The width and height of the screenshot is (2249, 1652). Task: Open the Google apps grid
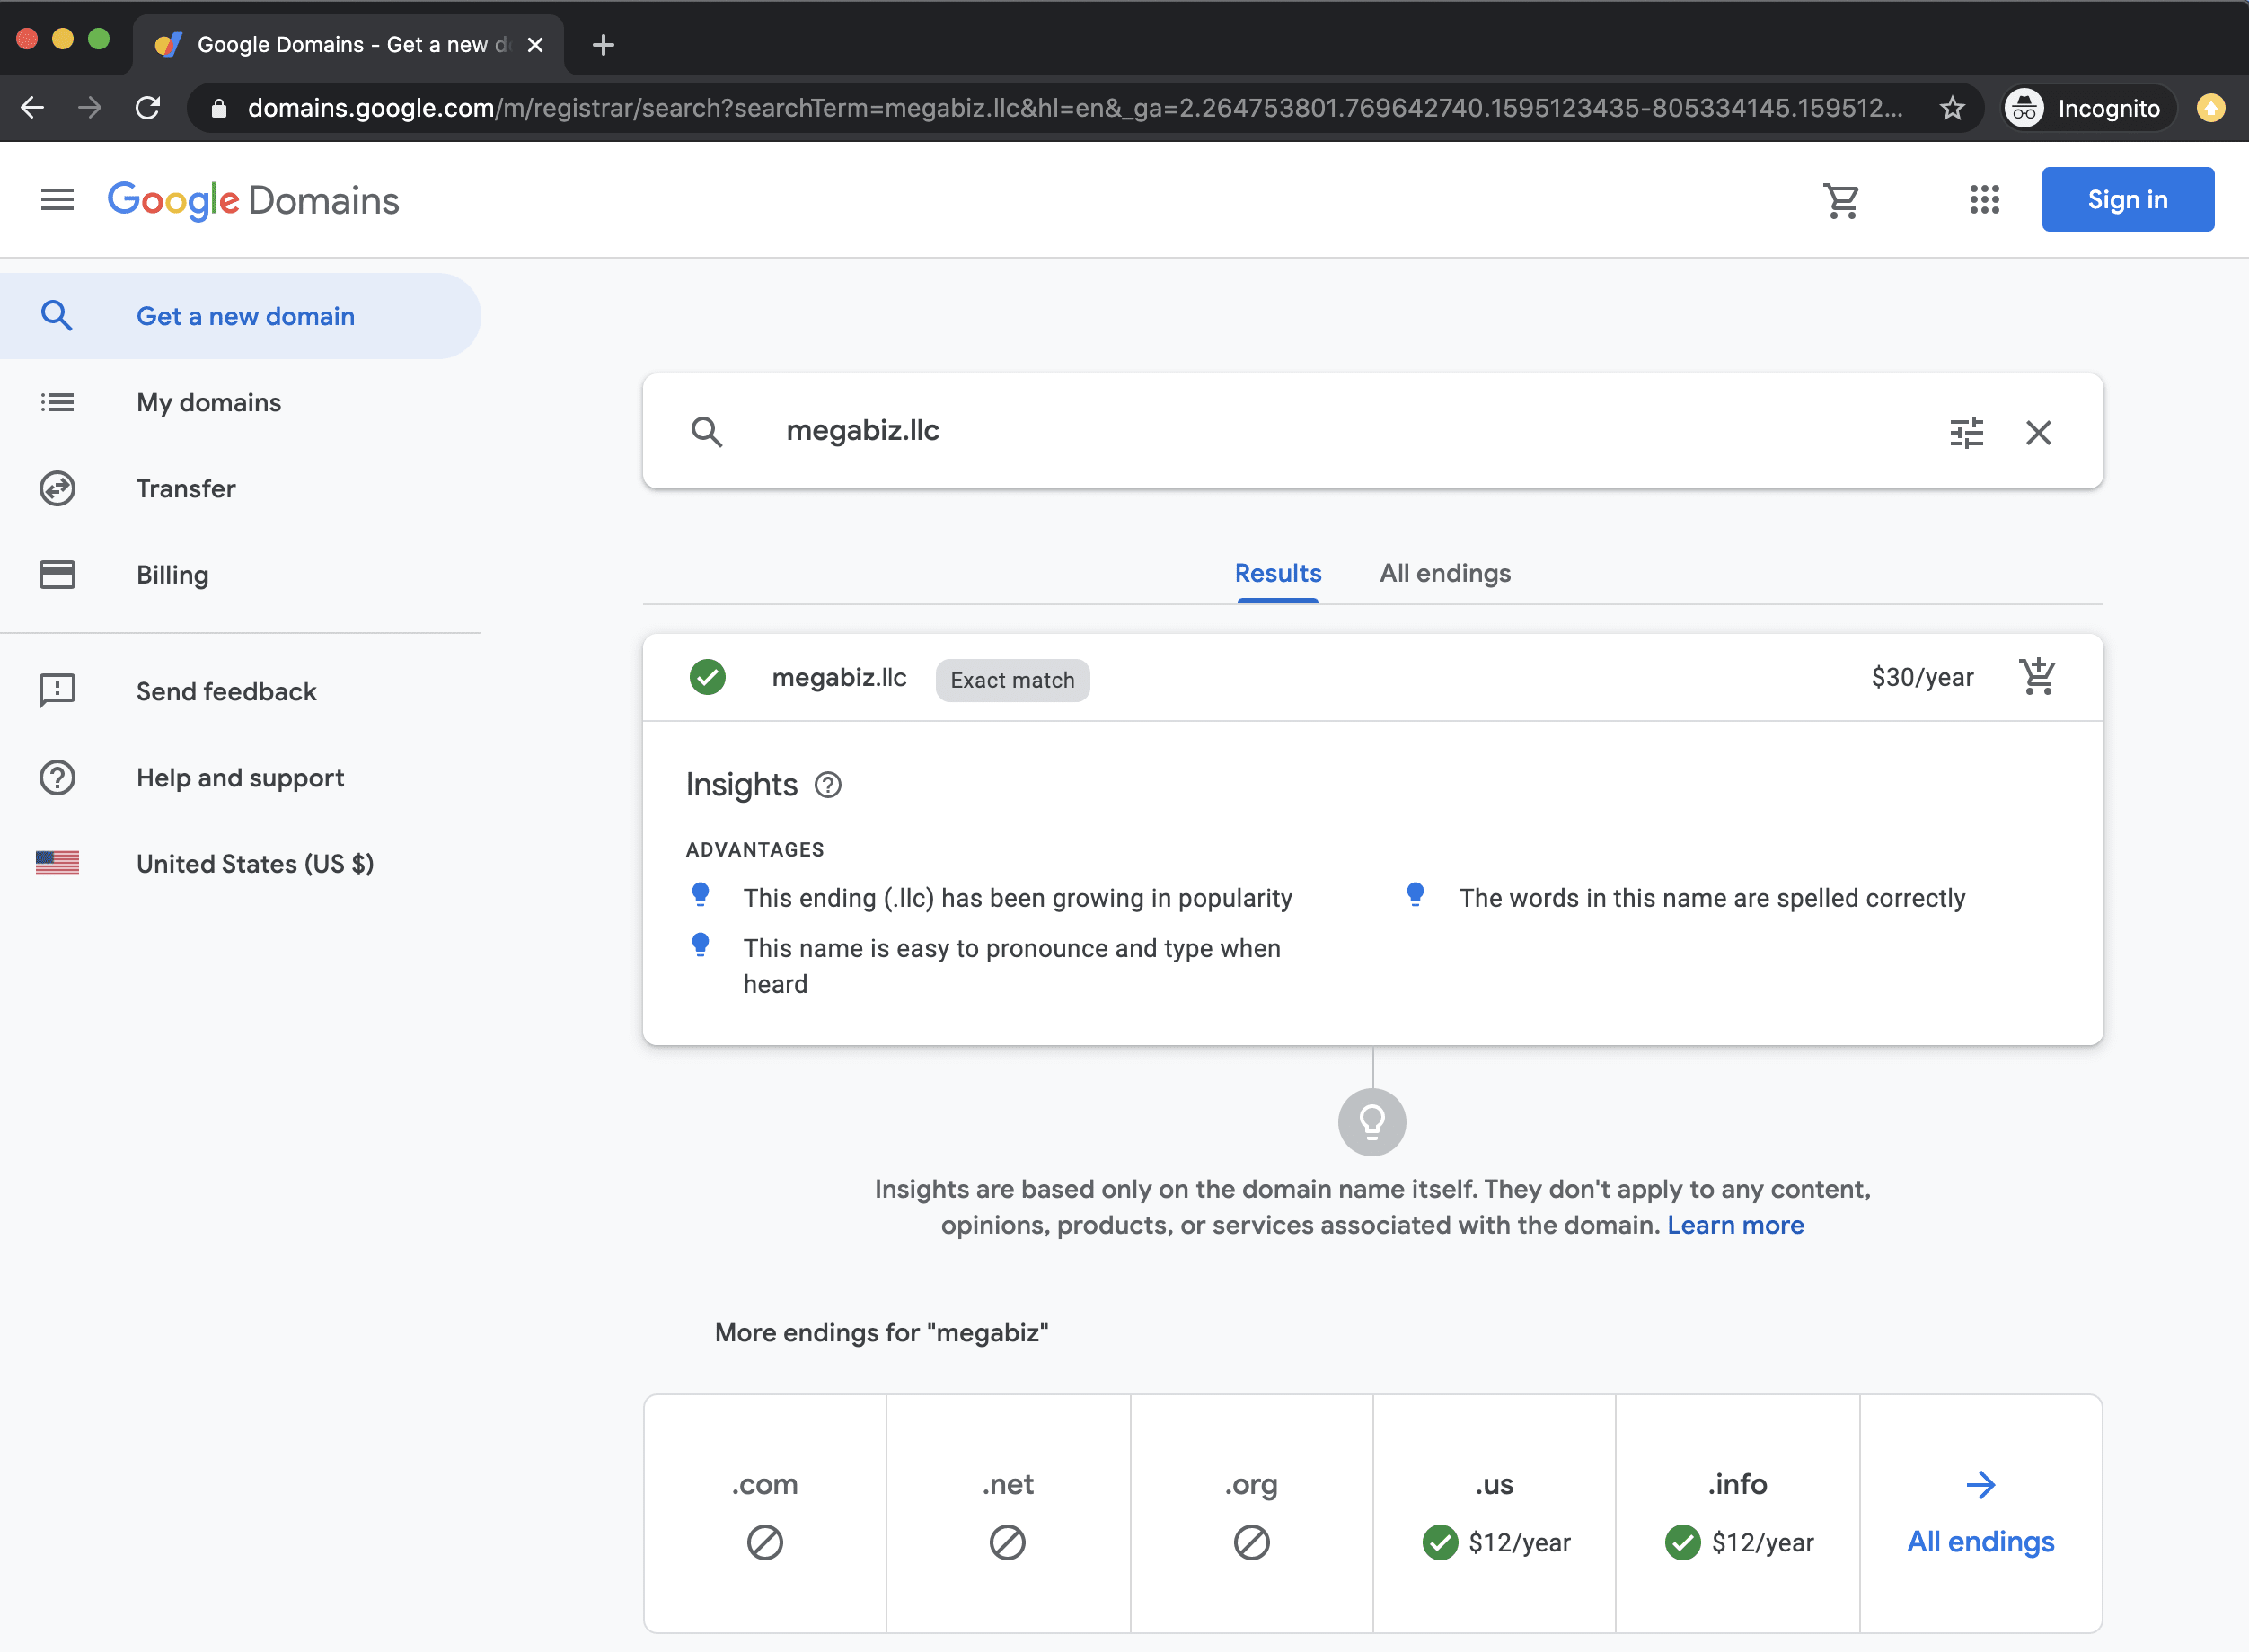[x=1984, y=200]
